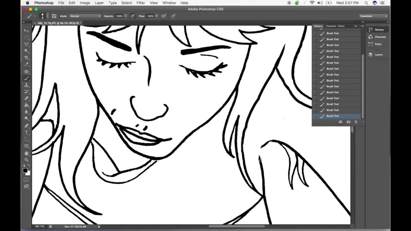Select the Pen tool
The height and width of the screenshot is (231, 411).
pyautogui.click(x=27, y=126)
